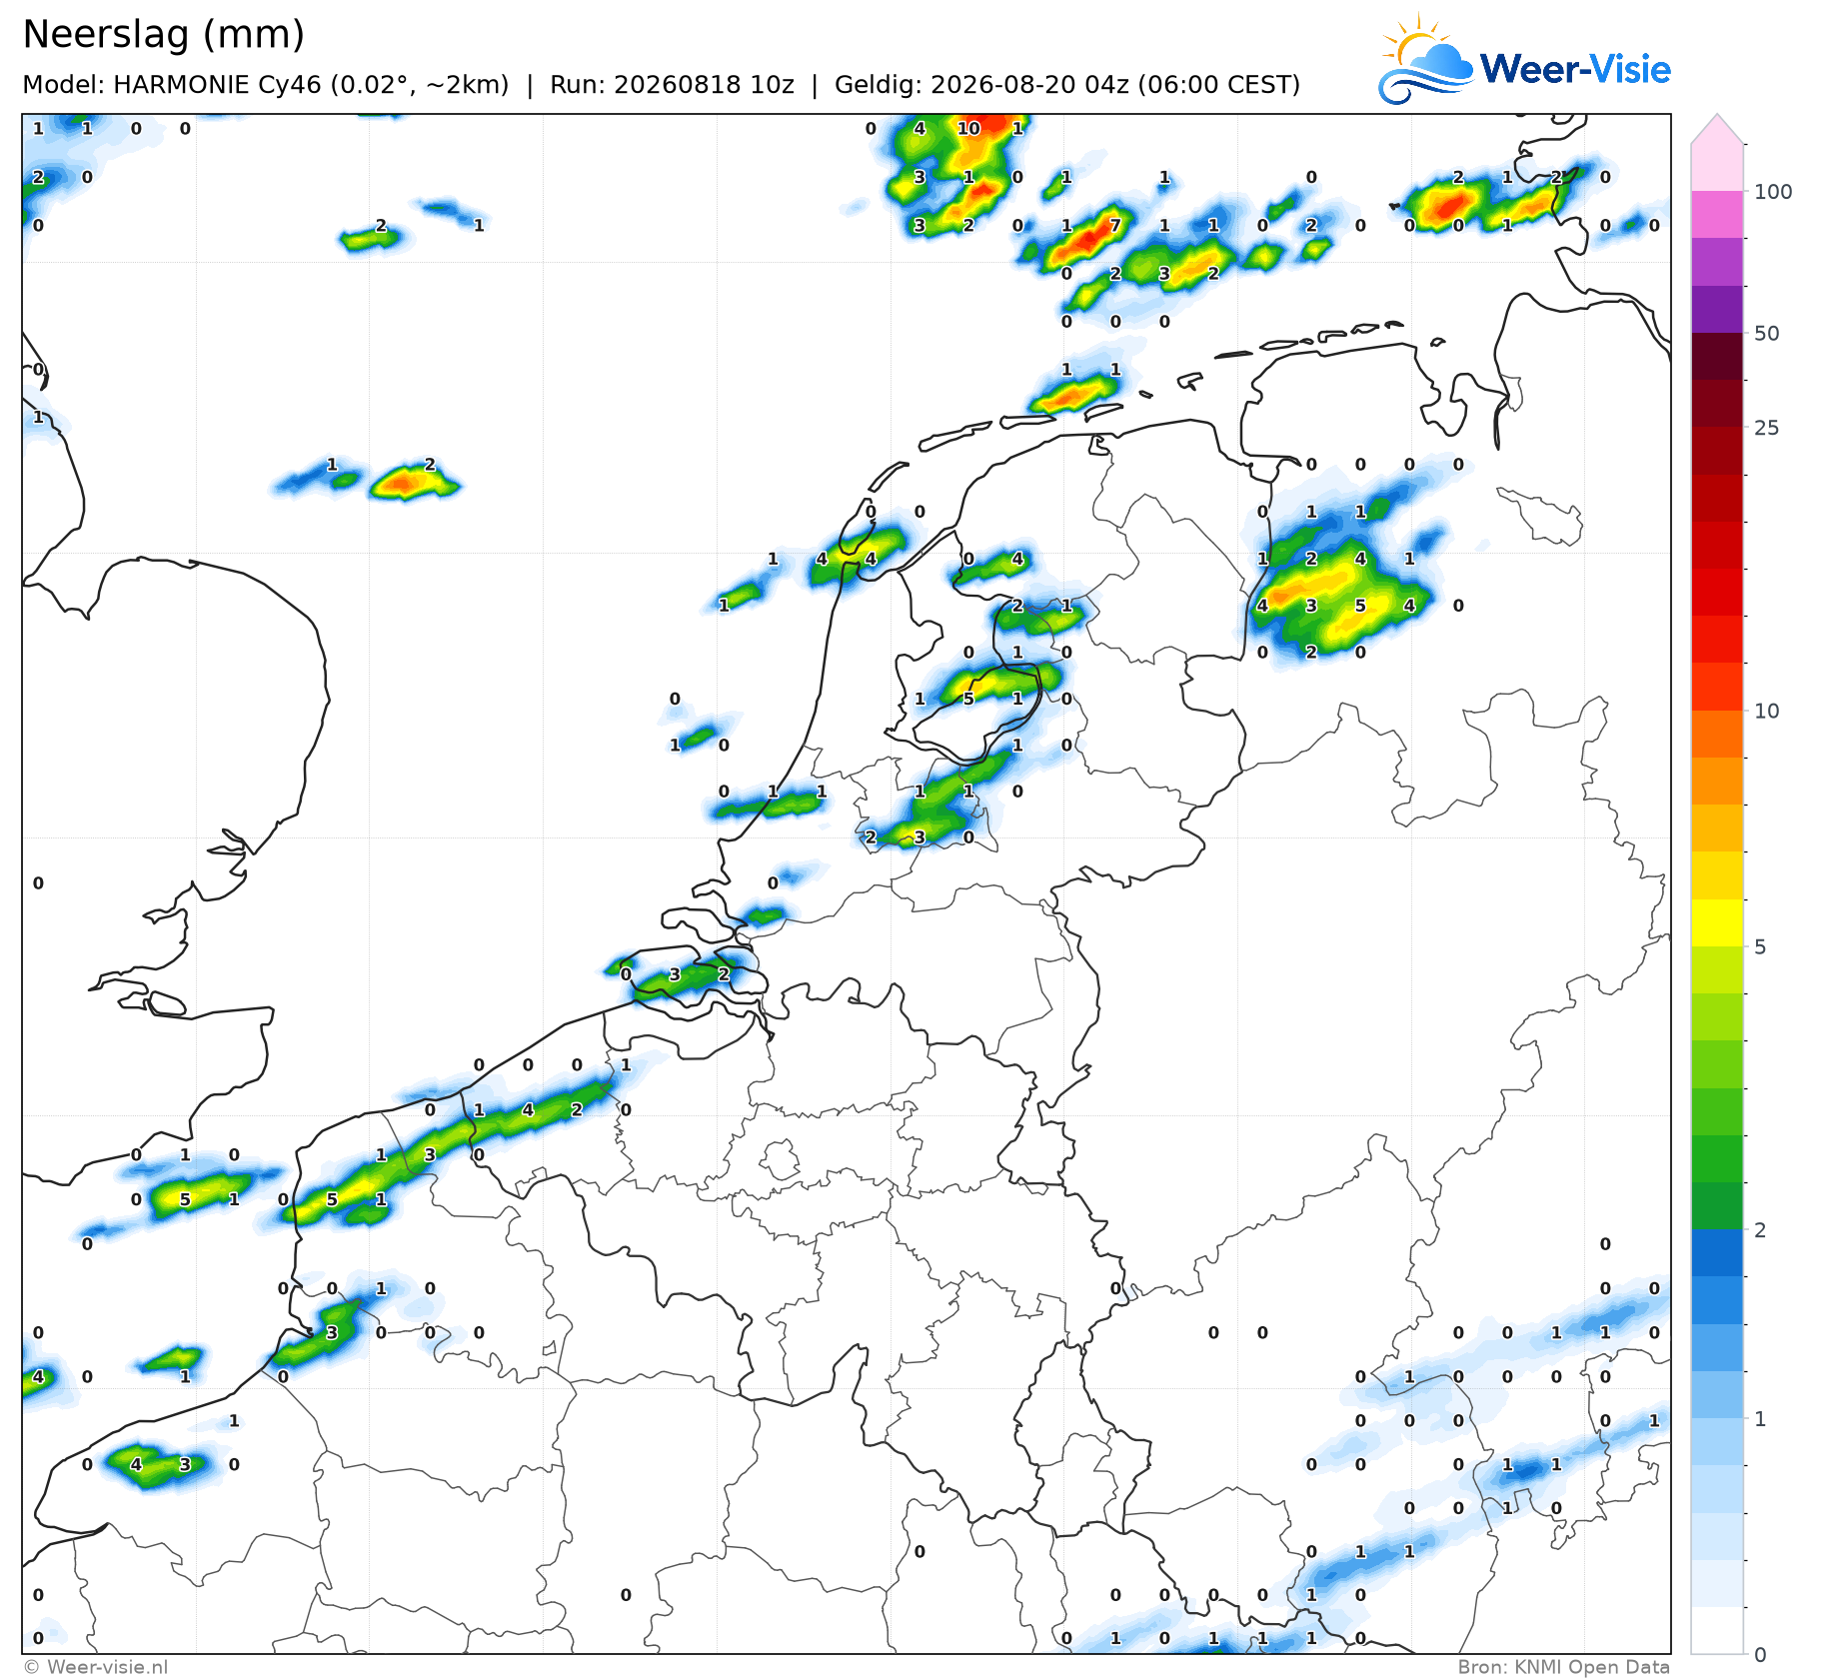Click the 10 mm value label on map
This screenshot has width=1823, height=1680.
point(968,128)
